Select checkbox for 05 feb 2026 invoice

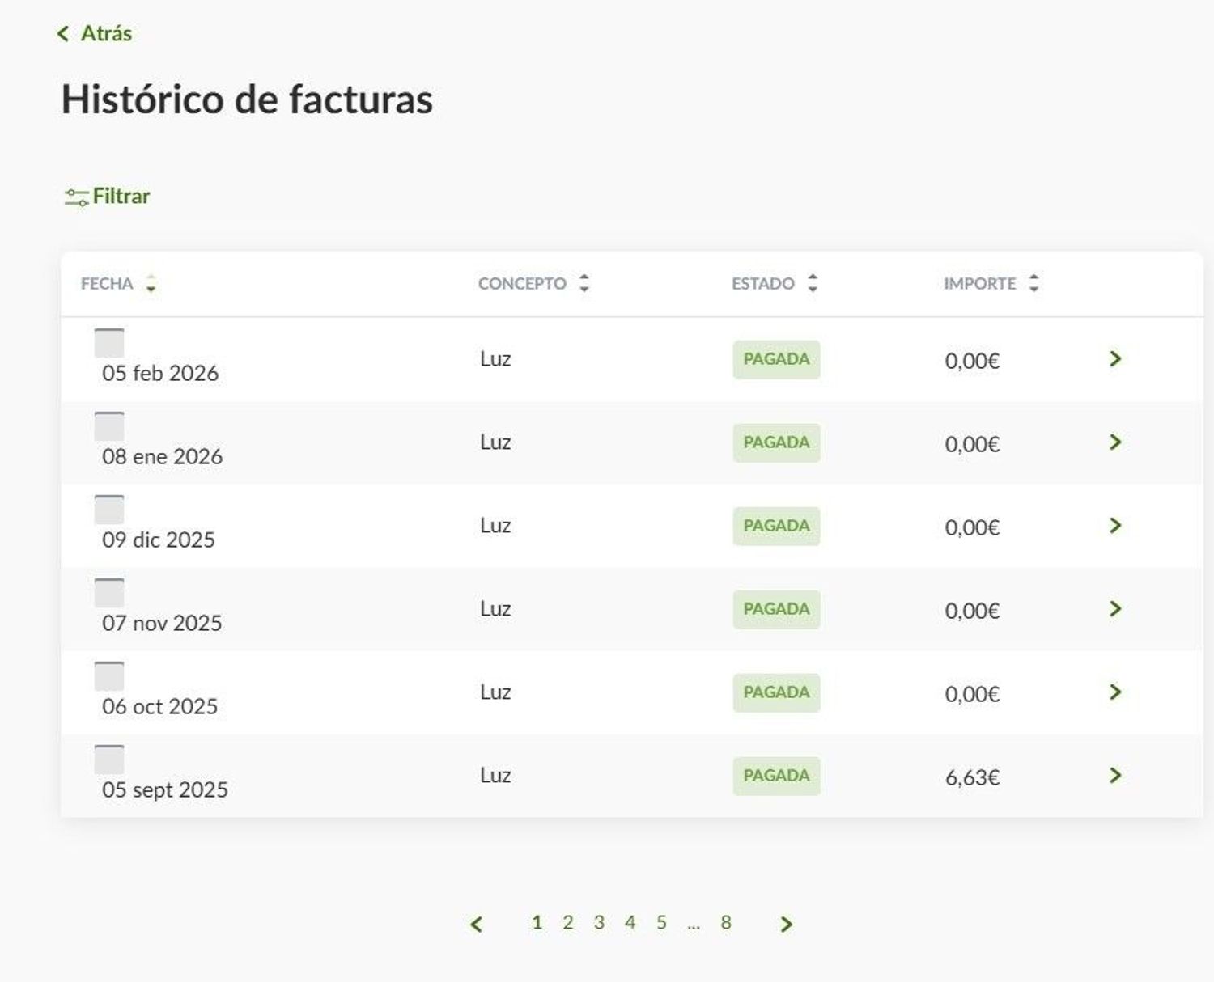tap(109, 343)
